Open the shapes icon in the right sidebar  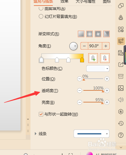[x=121, y=6]
